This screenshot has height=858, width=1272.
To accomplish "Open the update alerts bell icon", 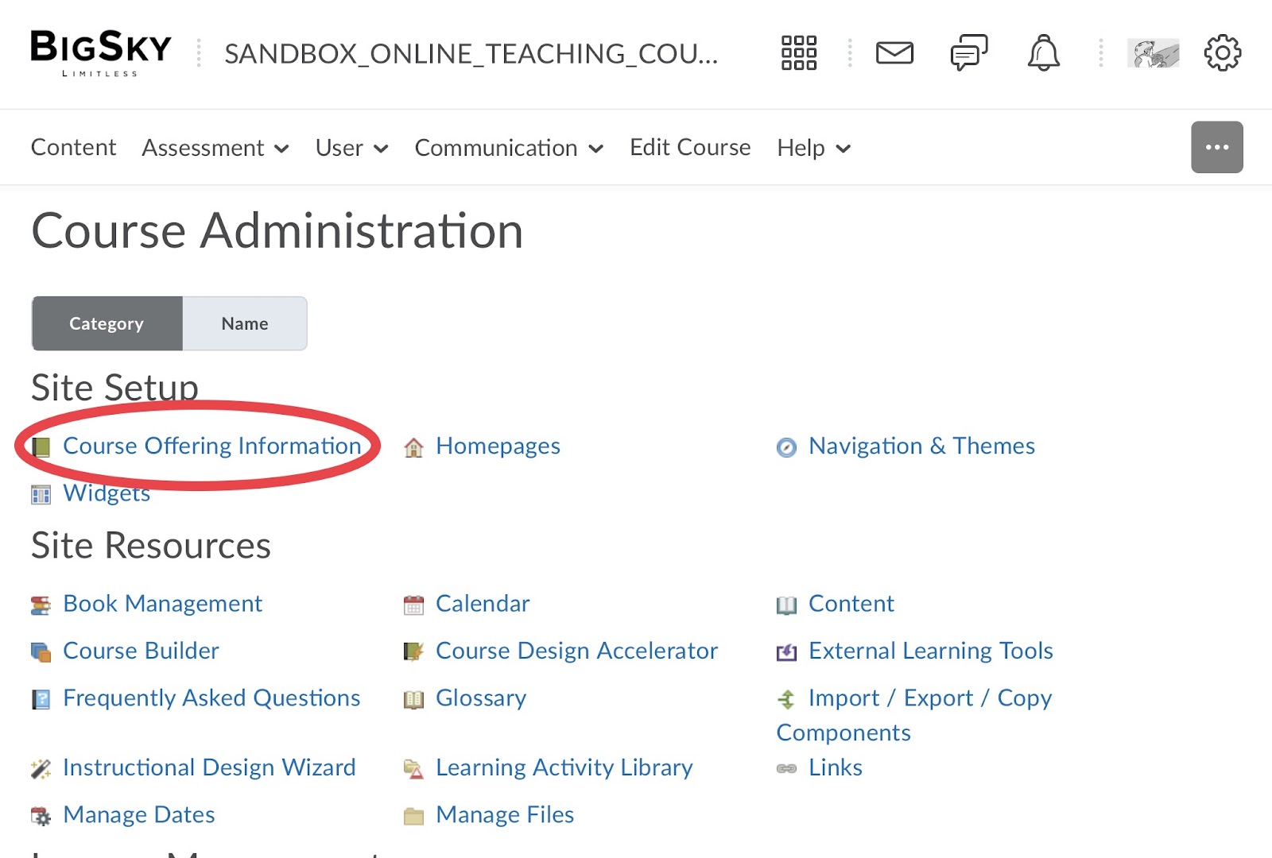I will click(x=1044, y=53).
